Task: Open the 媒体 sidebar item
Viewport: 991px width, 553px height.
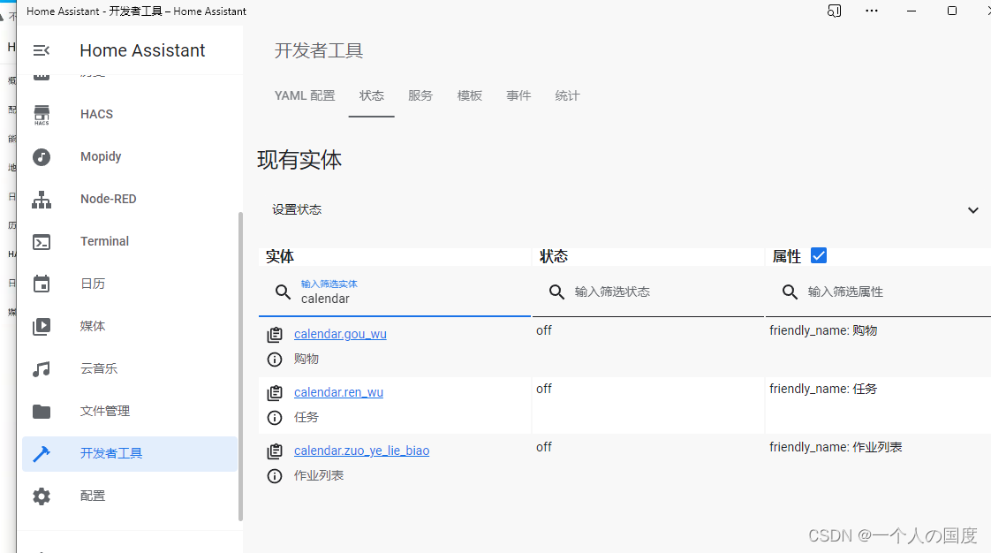Action: [93, 326]
